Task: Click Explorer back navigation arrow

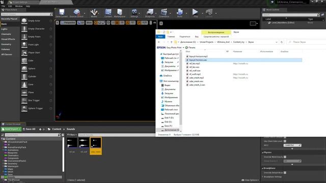Action: (x=159, y=42)
